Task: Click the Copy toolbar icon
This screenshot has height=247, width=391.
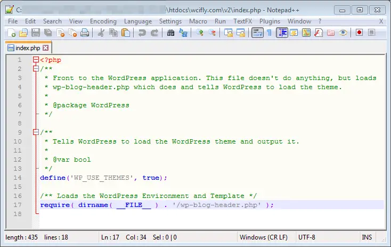Action: pyautogui.click(x=113, y=33)
